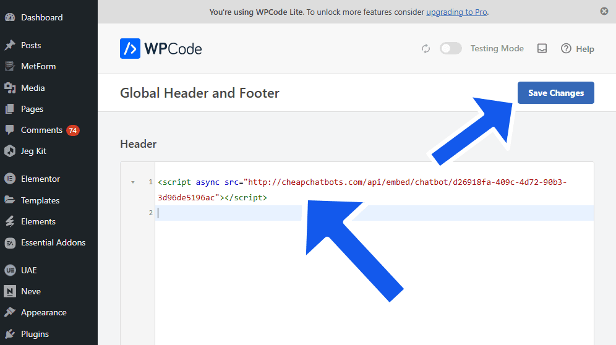
Task: Open the WPCode inbox notifications icon
Action: [x=542, y=48]
